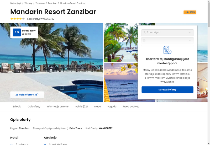210x145 pixels.
Task: Go to Informacje prawne tab
Action: coord(57,106)
